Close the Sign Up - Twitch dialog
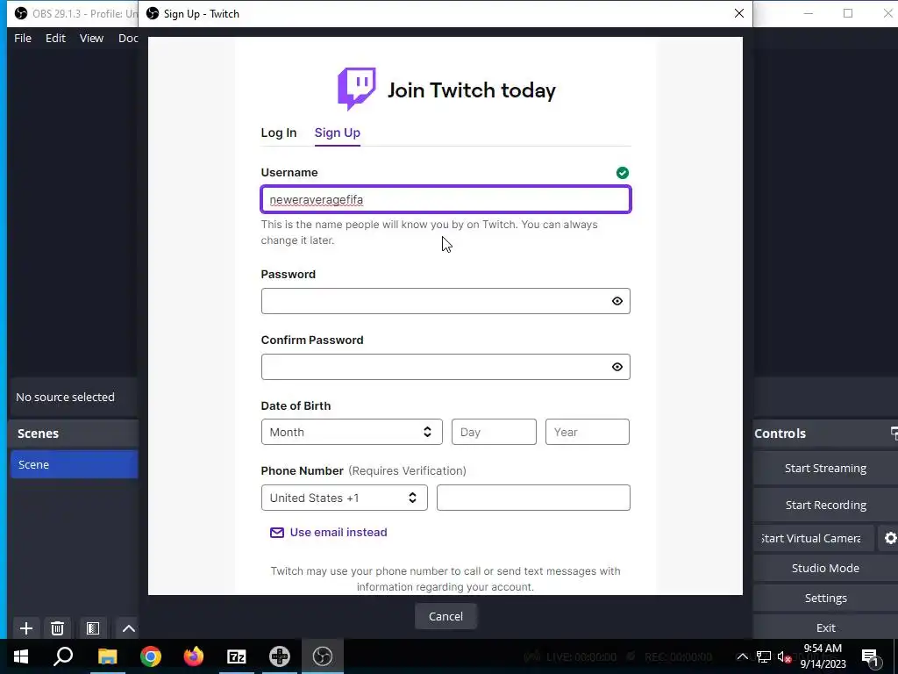 click(x=738, y=13)
